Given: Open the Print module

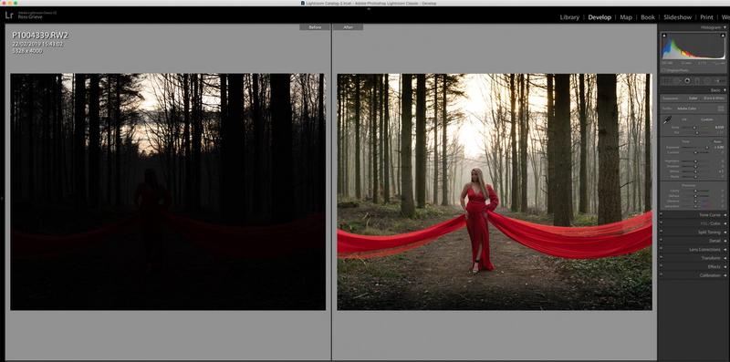Looking at the screenshot, I should click(x=706, y=17).
